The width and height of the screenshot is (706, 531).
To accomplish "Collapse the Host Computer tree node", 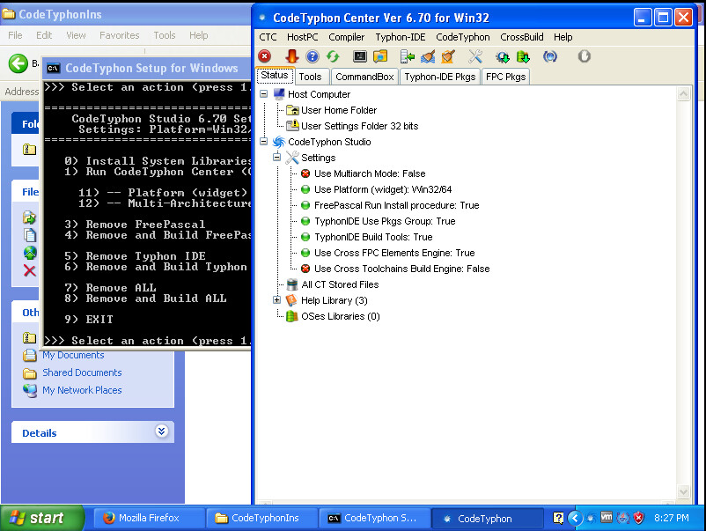I will click(263, 94).
